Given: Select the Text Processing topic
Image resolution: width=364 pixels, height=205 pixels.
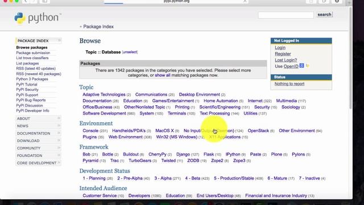Looking at the screenshot, I should pos(215,113).
